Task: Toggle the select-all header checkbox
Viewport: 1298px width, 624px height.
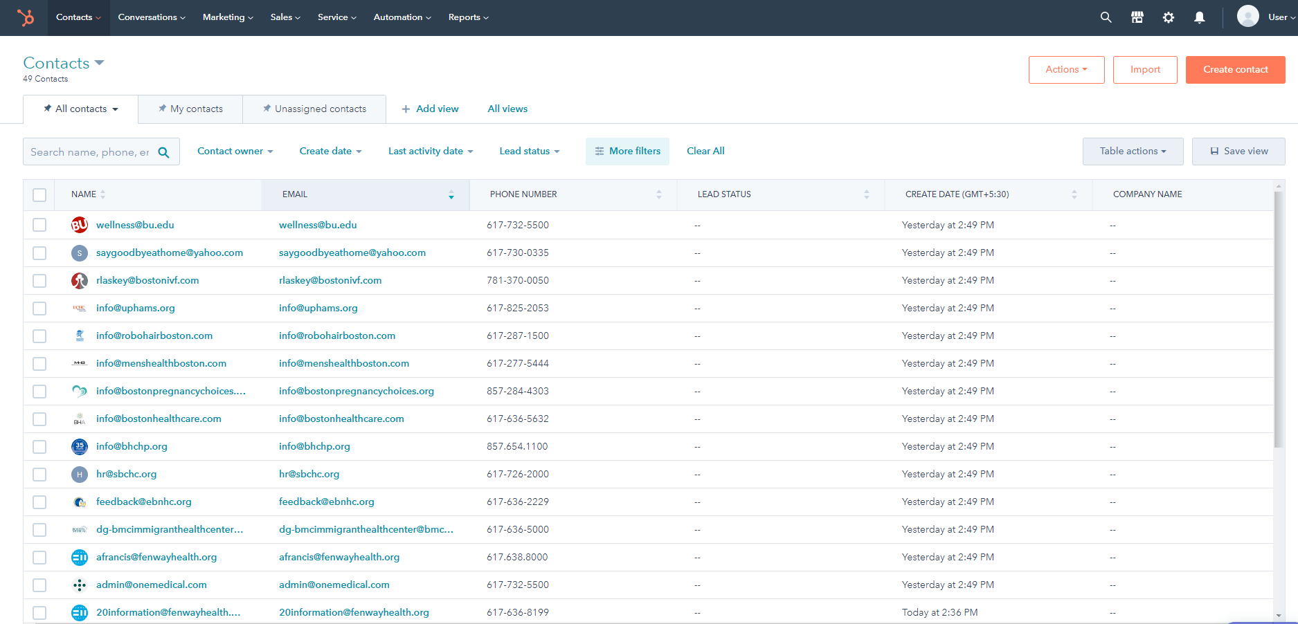Action: [x=39, y=195]
